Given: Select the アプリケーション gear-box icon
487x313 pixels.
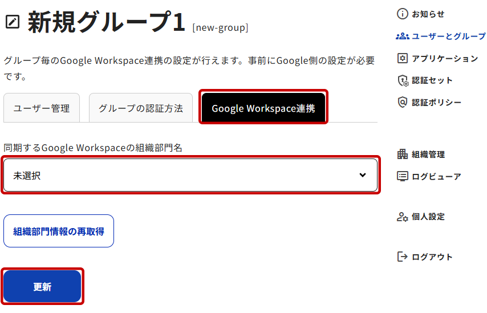Looking at the screenshot, I should [x=403, y=58].
